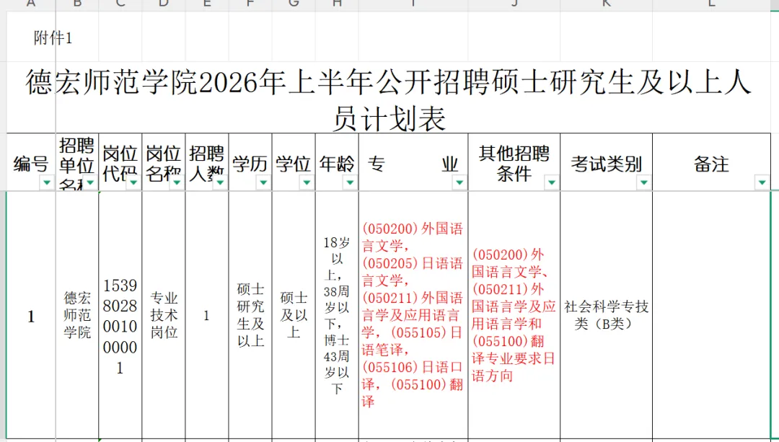This screenshot has height=442, width=779.
Task: Open the 考试类别 column filter dropdown
Action: [x=643, y=182]
